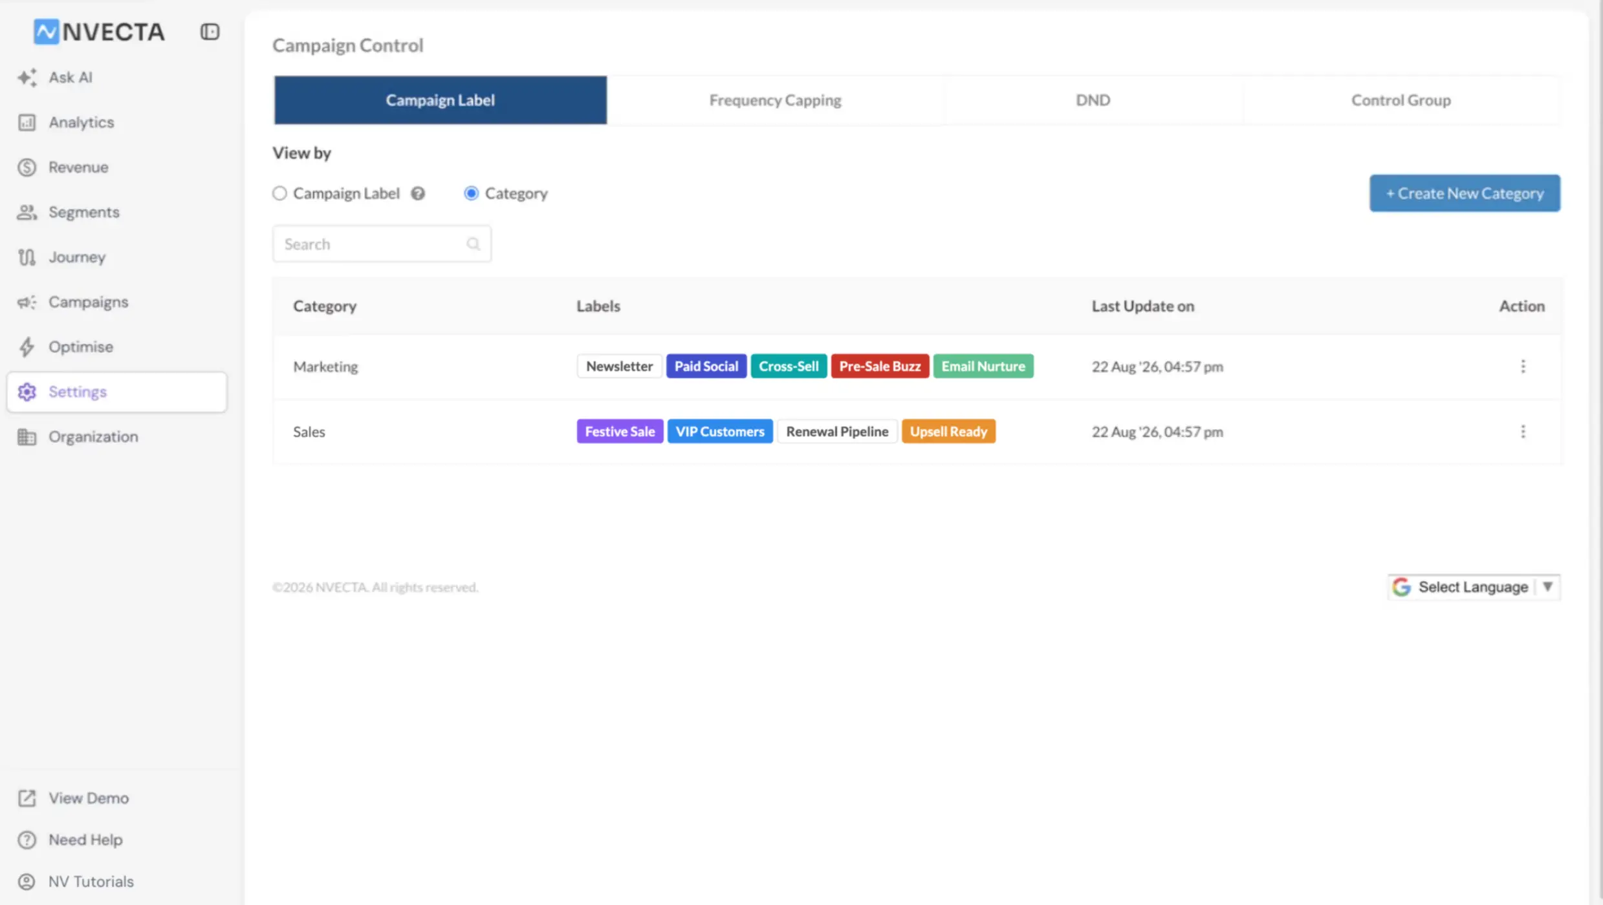Focus the Search input field
Image resolution: width=1603 pixels, height=905 pixels.
pyautogui.click(x=382, y=244)
